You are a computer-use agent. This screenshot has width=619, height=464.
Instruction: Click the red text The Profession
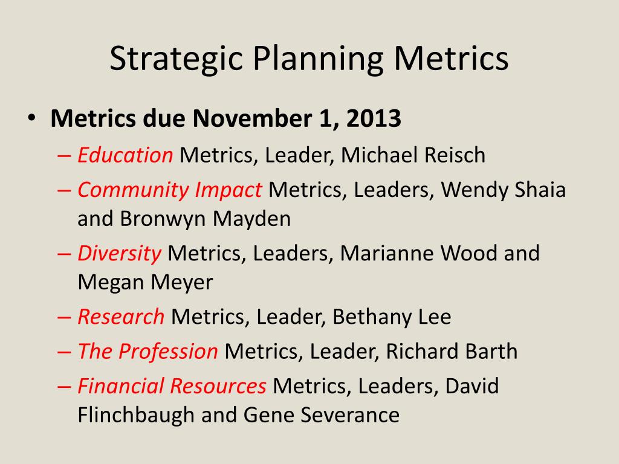click(x=147, y=351)
